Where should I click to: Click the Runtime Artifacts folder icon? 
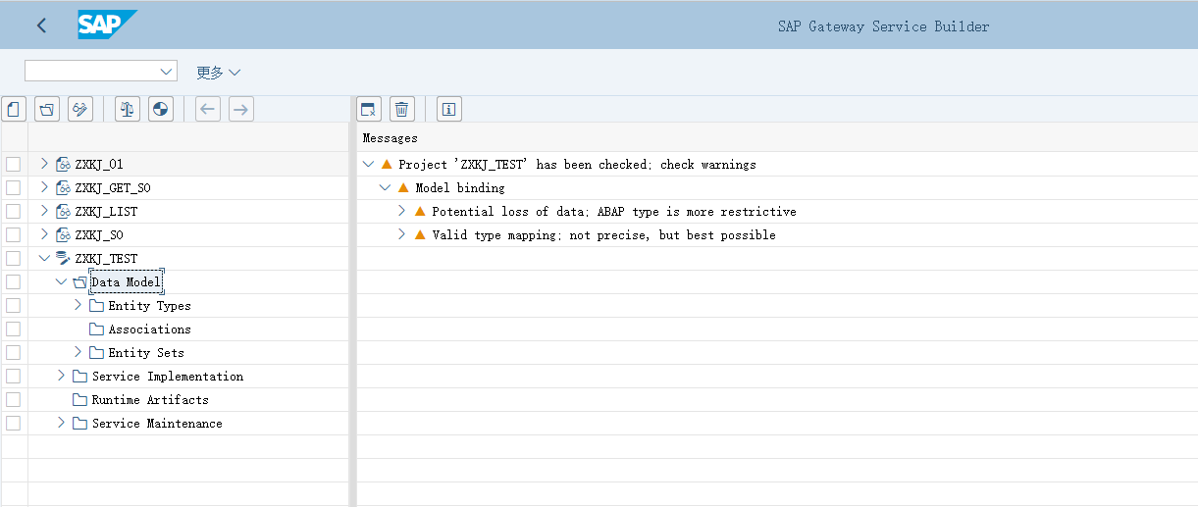(x=79, y=400)
